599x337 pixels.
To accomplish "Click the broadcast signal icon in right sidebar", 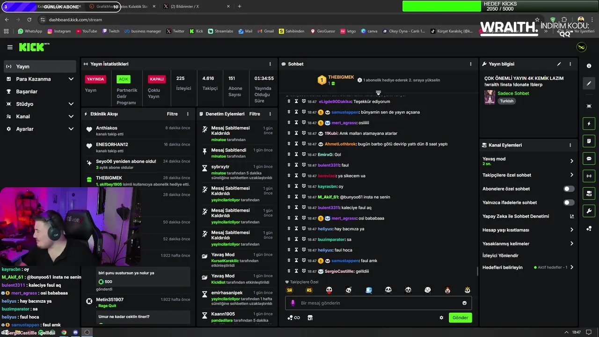I will pyautogui.click(x=589, y=176).
